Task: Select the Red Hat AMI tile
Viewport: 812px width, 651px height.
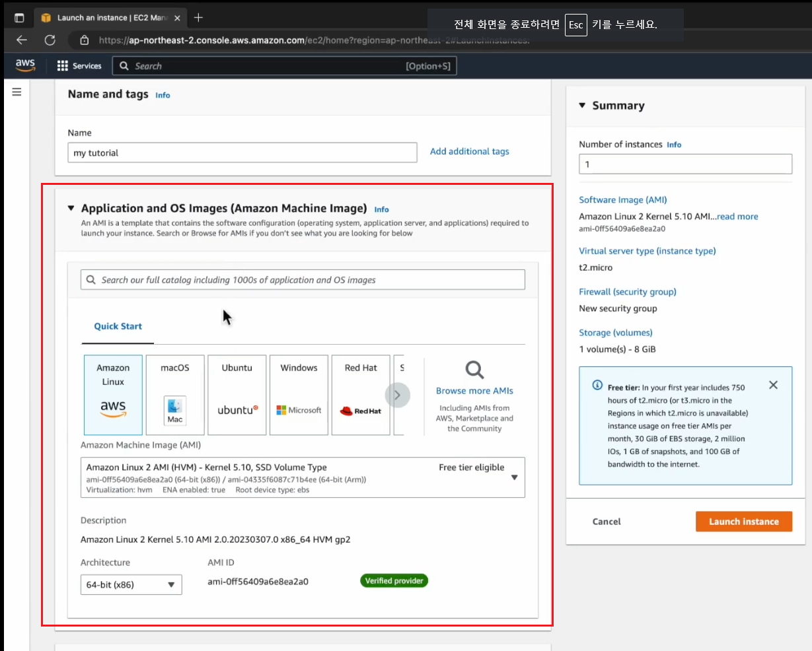Action: tap(361, 395)
